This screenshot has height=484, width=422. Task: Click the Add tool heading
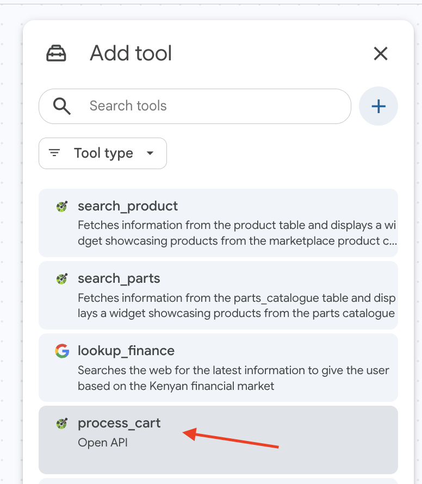[131, 53]
